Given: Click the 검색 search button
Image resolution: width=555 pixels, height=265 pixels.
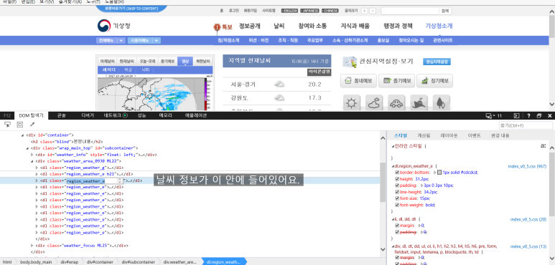Looking at the screenshot, I should pos(445,11).
